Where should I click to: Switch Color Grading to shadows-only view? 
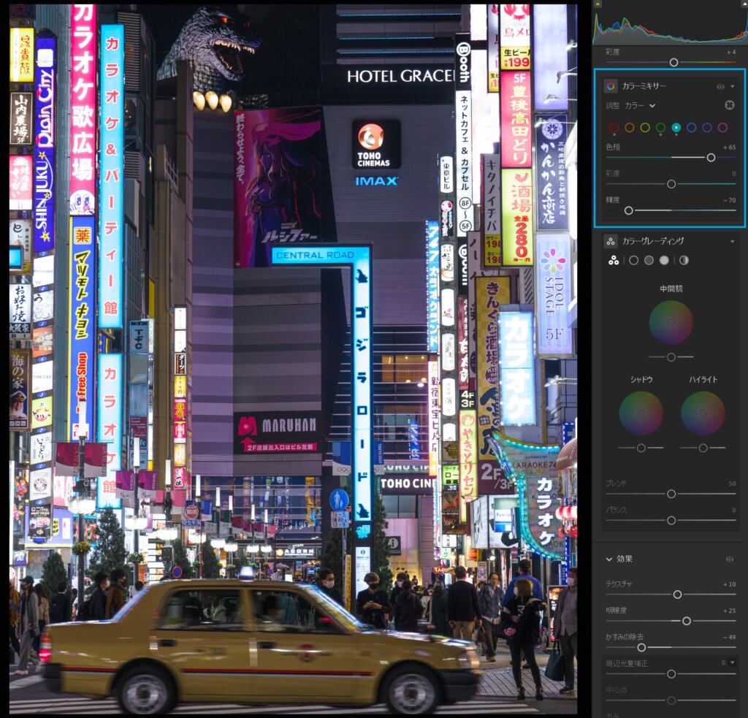pos(633,261)
